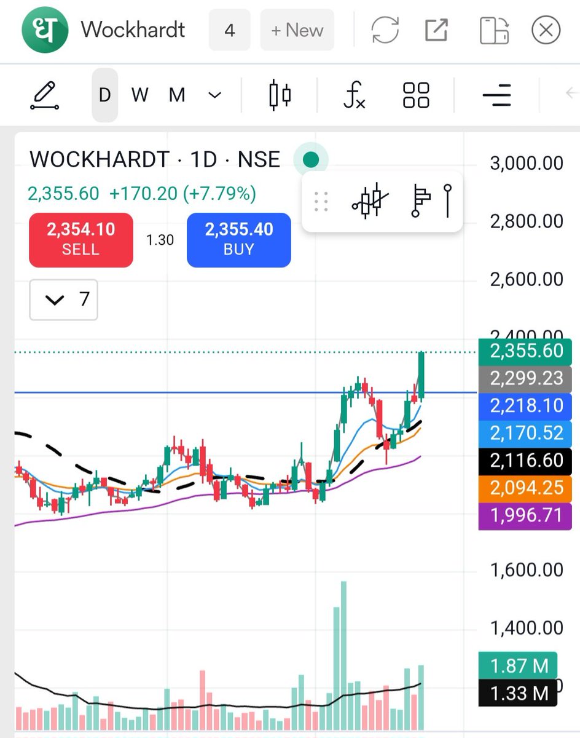Select the D daily timeframe
The image size is (580, 738).
point(105,95)
